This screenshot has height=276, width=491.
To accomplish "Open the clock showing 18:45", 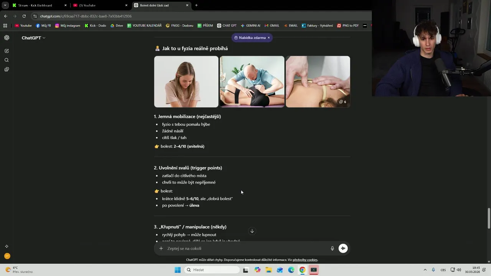I will click(473, 270).
